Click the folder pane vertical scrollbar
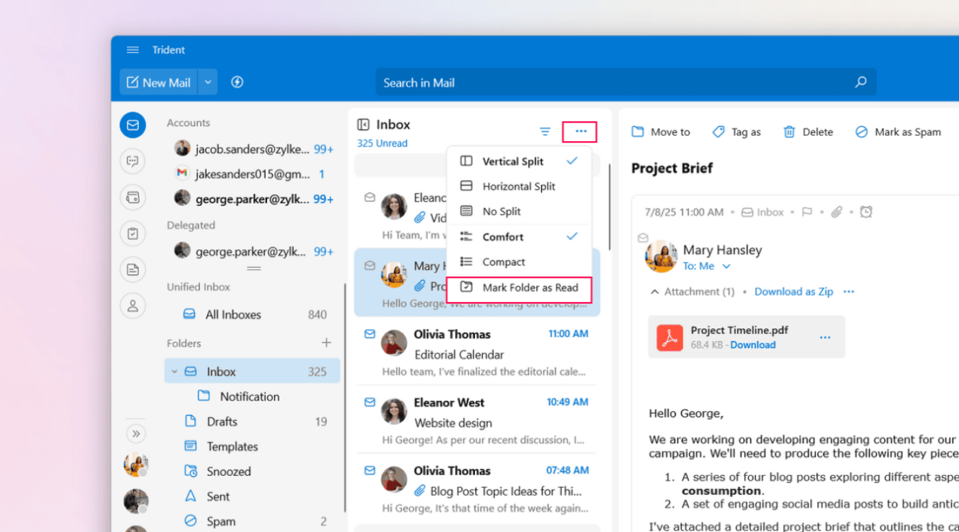 pyautogui.click(x=345, y=399)
